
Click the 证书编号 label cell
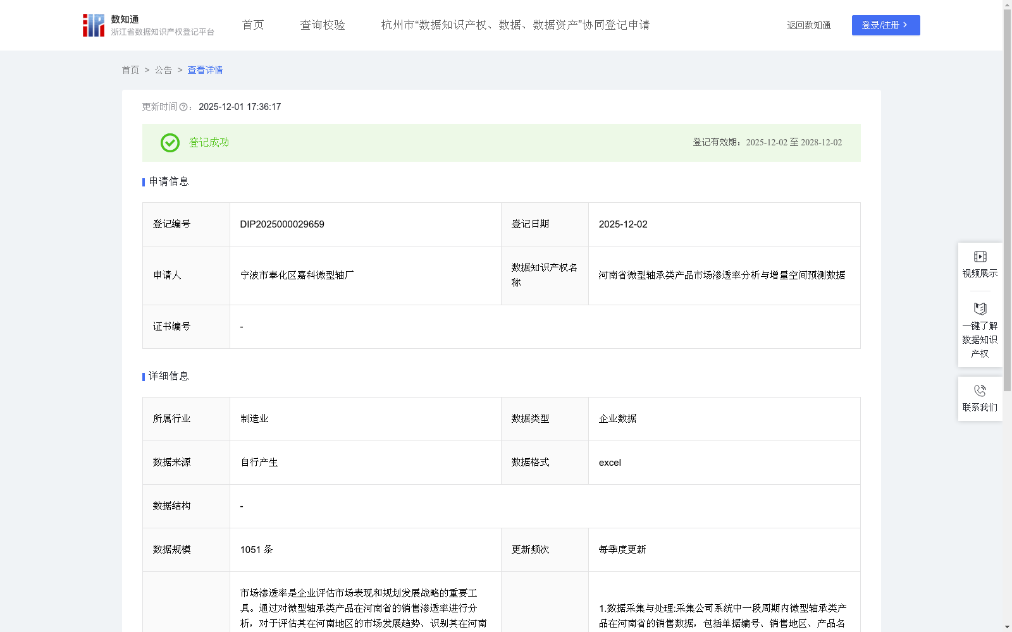tap(186, 327)
